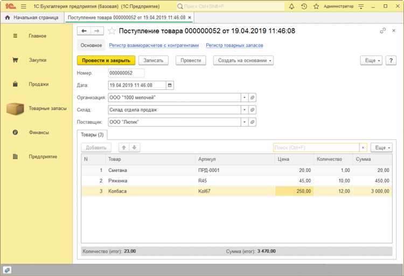Sort by Цена column header

pos(295,159)
